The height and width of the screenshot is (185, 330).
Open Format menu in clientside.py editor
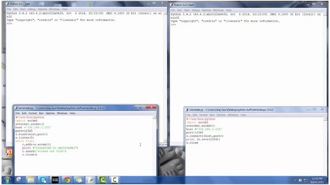pos(204,115)
